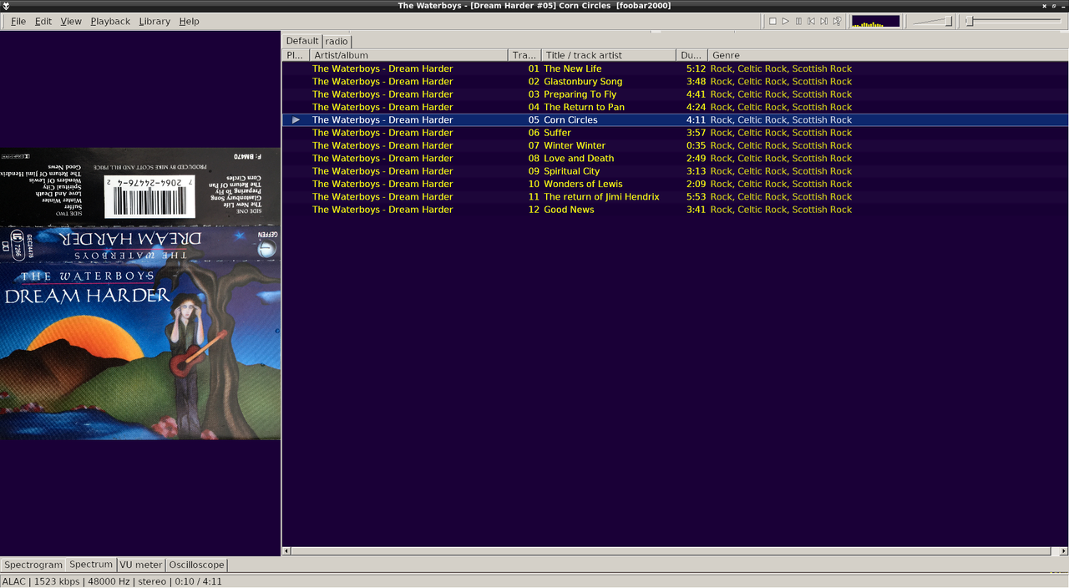Sort by Title / track artist header
1069x588 pixels.
(x=609, y=55)
